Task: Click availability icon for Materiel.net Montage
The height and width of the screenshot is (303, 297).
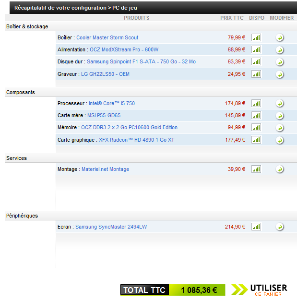Action: 256,170
